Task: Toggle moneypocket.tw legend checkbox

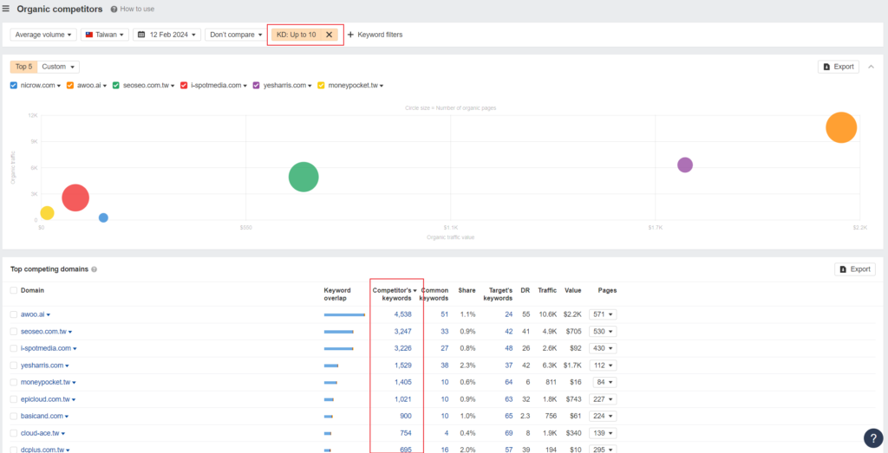Action: point(321,86)
